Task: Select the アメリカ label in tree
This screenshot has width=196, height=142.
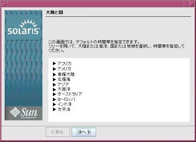Action: click(64, 69)
